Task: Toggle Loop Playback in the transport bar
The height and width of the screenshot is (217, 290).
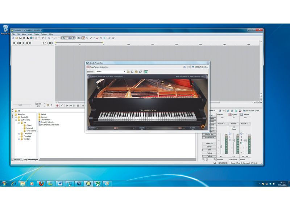Action: pos(62,106)
